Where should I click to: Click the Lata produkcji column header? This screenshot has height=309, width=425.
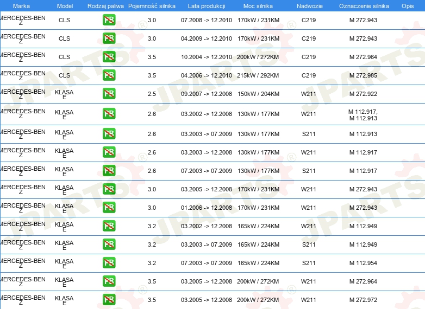click(206, 5)
